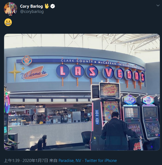Click the letter L circle of the Las Vegas sign

(x=62, y=71)
